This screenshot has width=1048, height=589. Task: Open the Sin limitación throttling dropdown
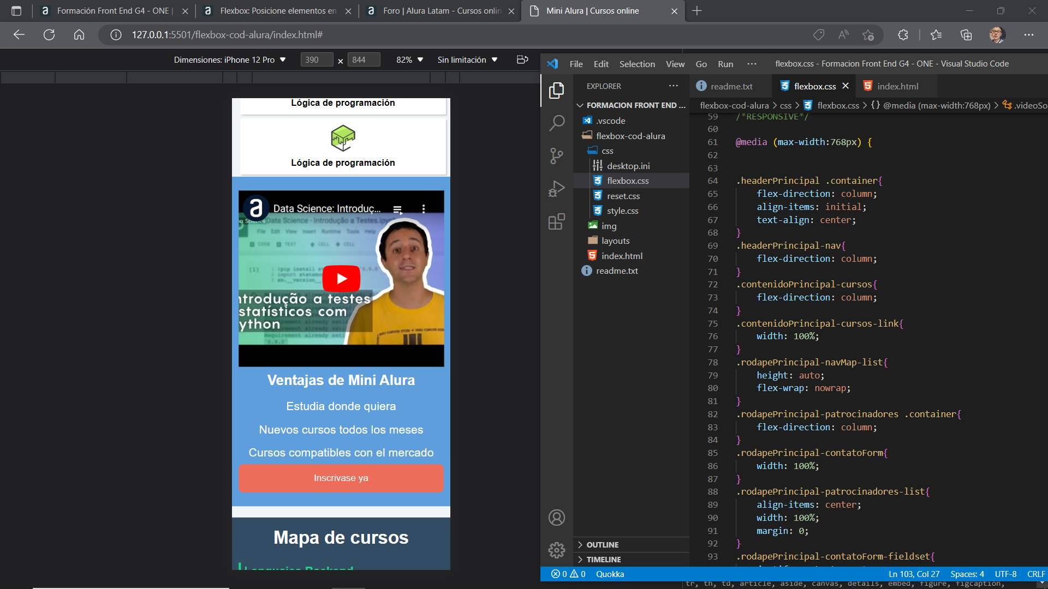coord(467,60)
